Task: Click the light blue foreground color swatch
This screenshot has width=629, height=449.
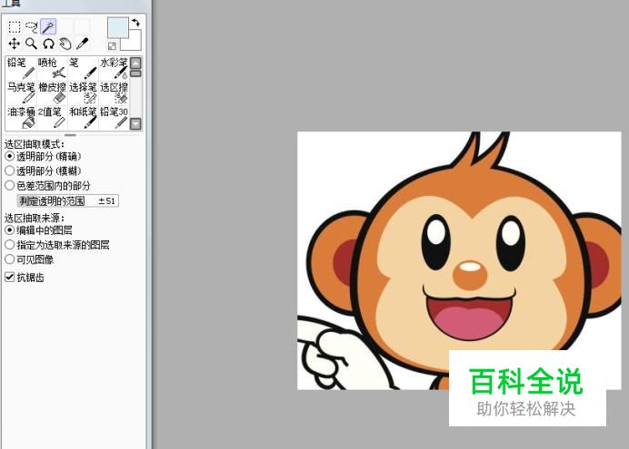Action: point(117,28)
